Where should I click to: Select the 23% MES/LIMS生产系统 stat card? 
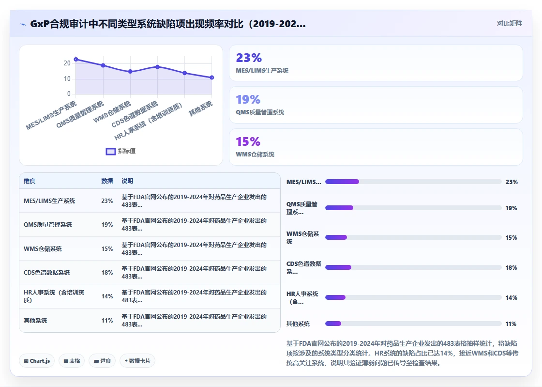(376, 63)
